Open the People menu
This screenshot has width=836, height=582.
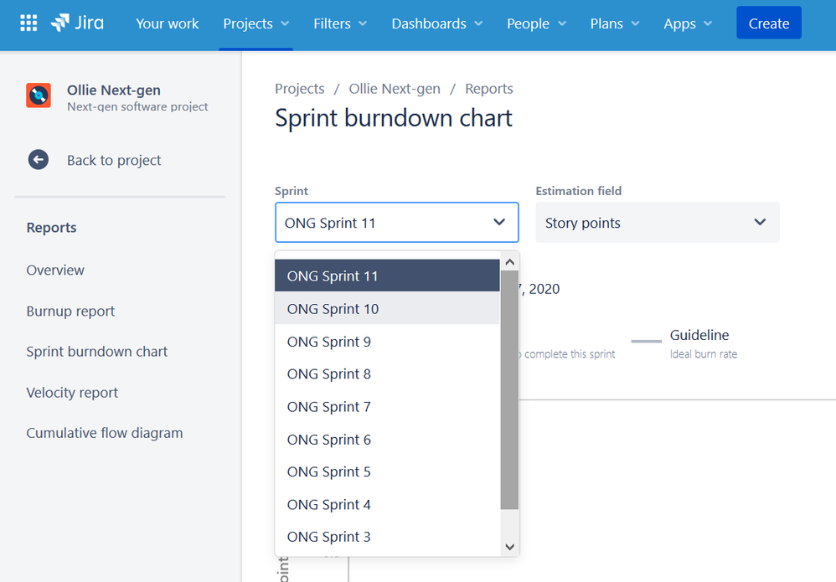coord(536,23)
